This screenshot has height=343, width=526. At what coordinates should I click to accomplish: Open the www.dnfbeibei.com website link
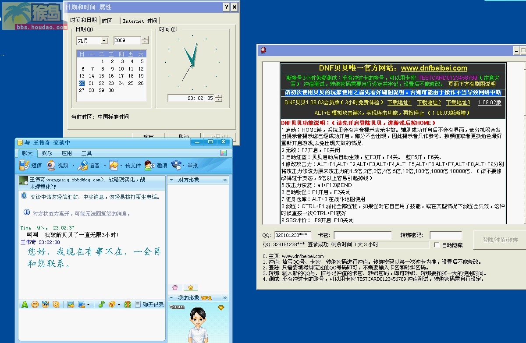(x=434, y=68)
